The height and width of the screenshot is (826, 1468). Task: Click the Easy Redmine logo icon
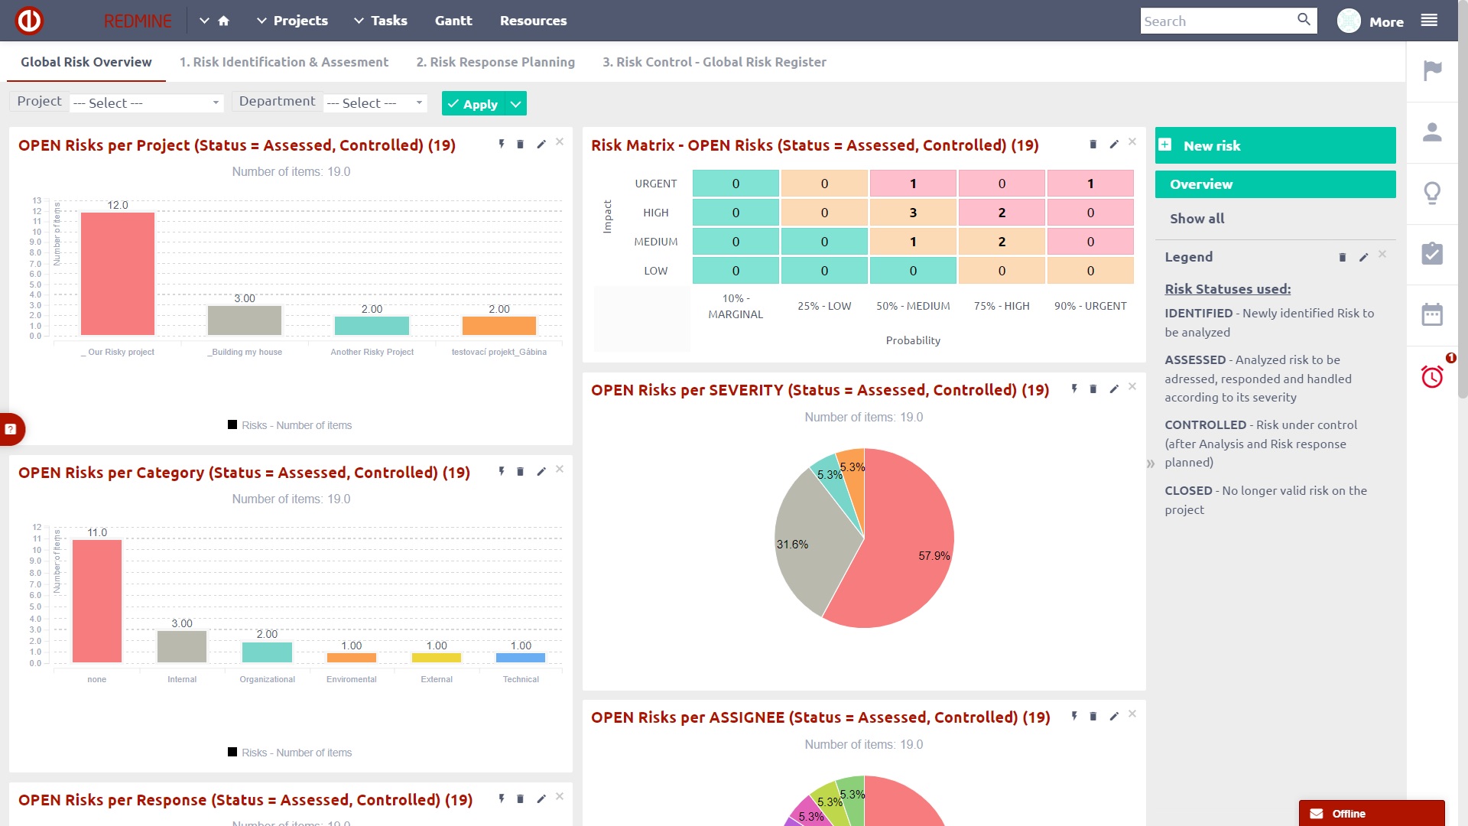[30, 21]
